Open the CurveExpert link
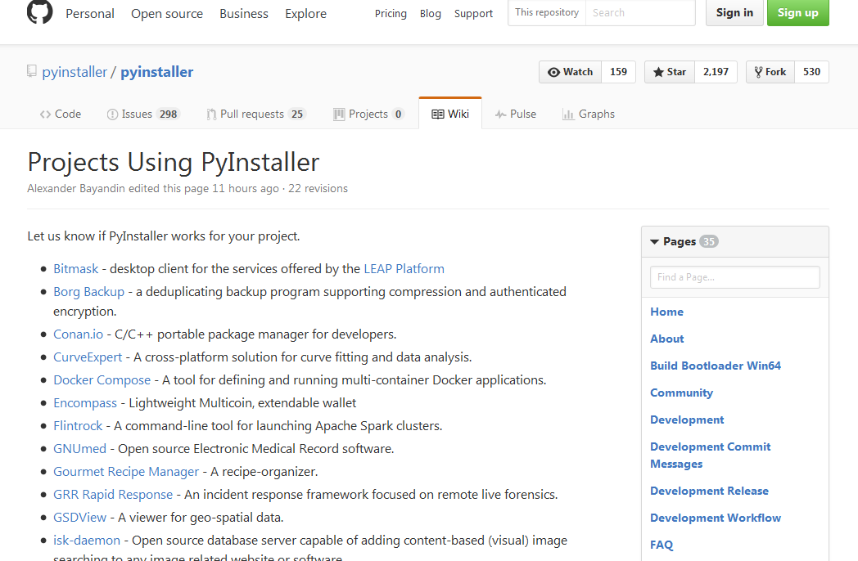This screenshot has width=858, height=561. (88, 357)
